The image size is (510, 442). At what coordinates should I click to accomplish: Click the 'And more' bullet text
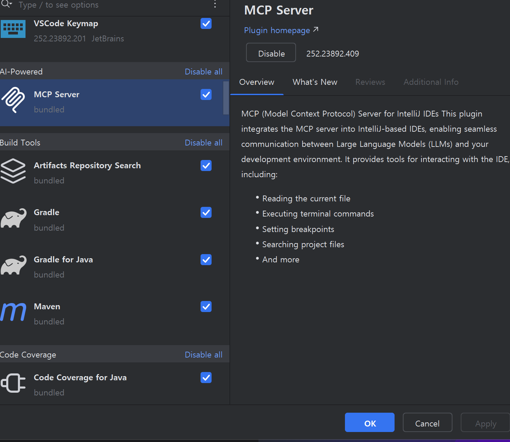point(280,260)
